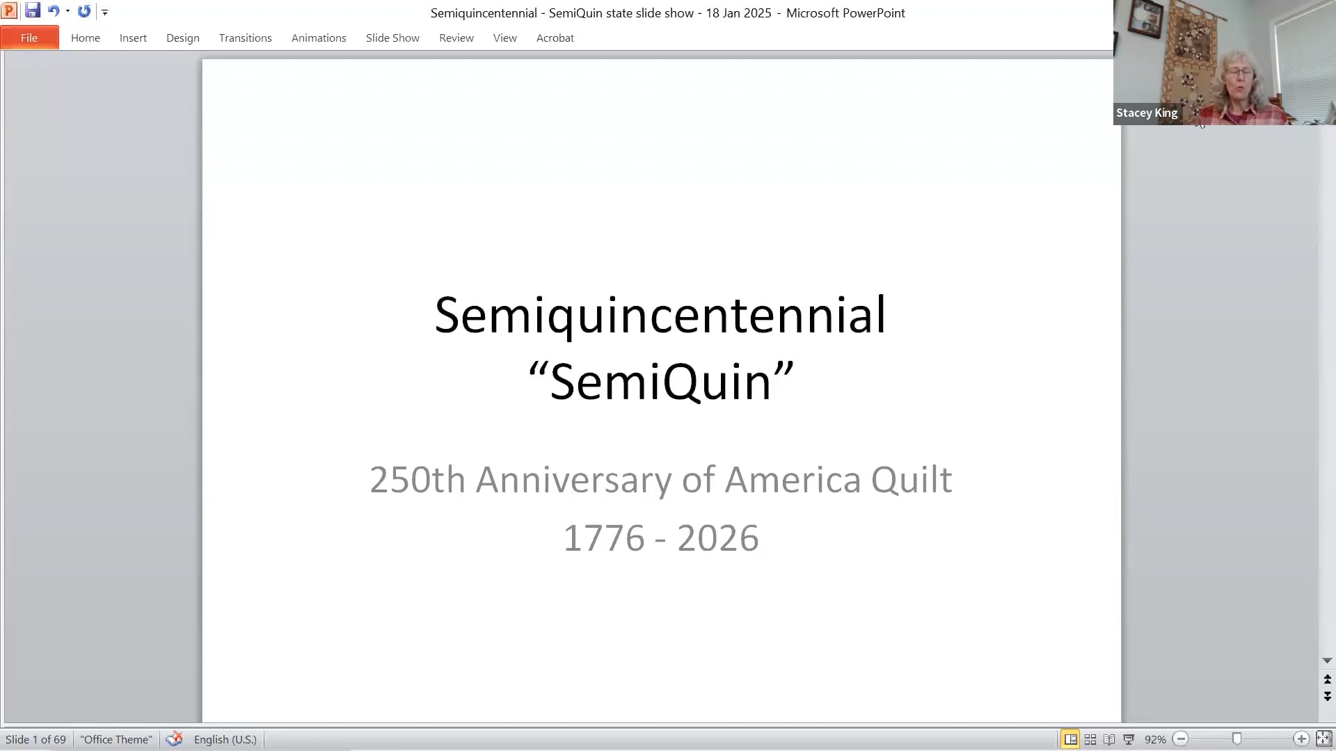1336x751 pixels.
Task: Click the Undo icon
Action: [53, 11]
